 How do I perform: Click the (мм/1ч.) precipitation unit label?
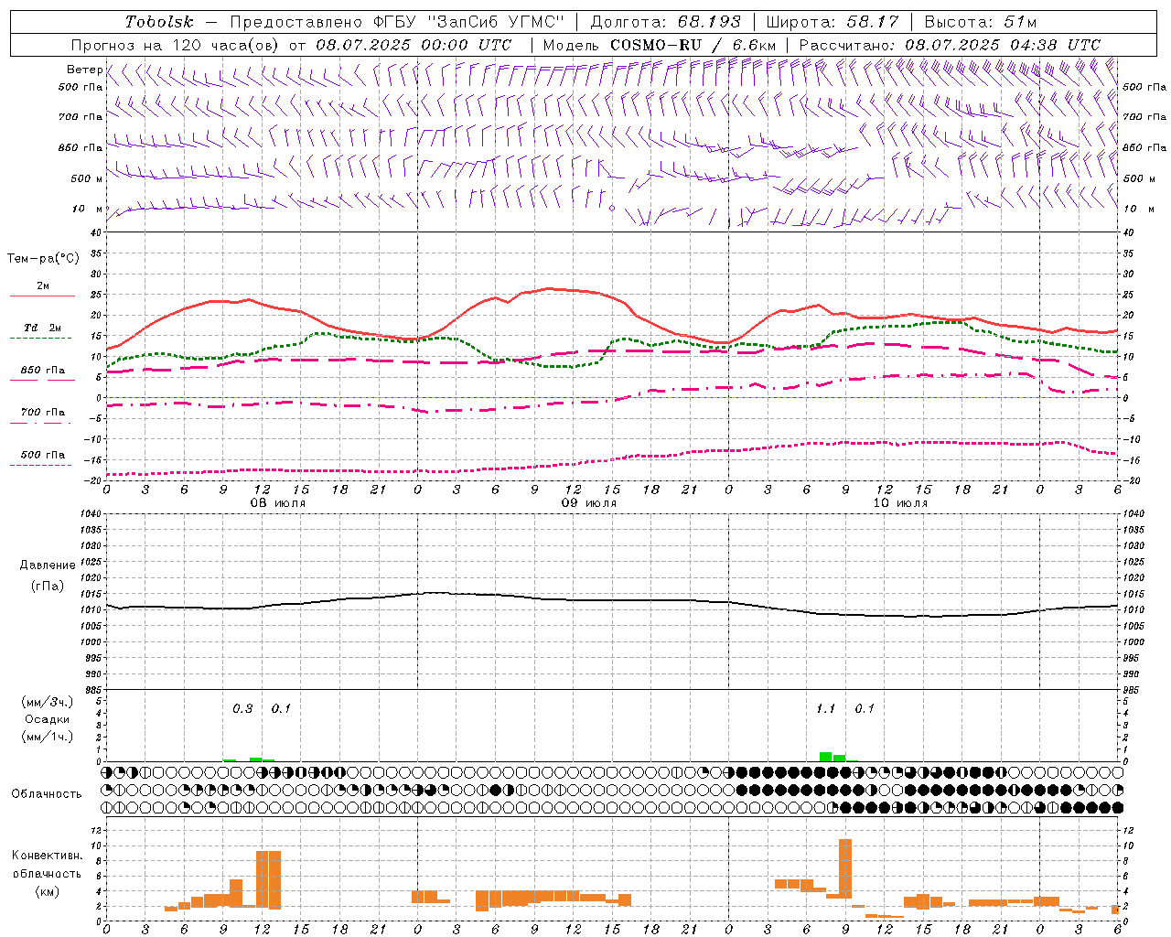pos(48,737)
